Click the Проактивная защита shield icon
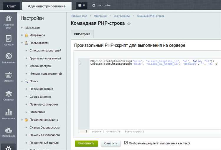Image resolution: width=221 pixels, height=150 pixels. pos(26,120)
